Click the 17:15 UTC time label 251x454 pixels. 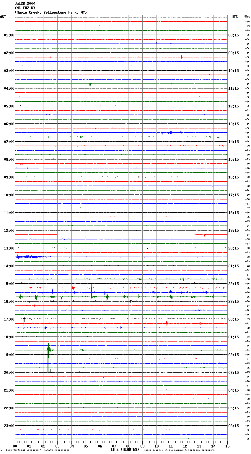pyautogui.click(x=234, y=195)
